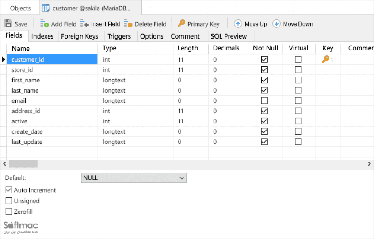Select the last_update field name
This screenshot has height=239, width=374.
(27, 142)
